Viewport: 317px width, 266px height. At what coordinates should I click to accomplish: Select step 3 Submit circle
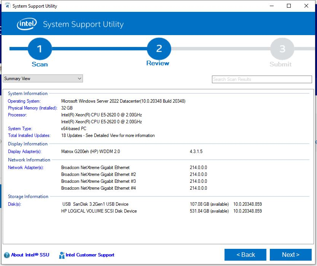click(282, 49)
